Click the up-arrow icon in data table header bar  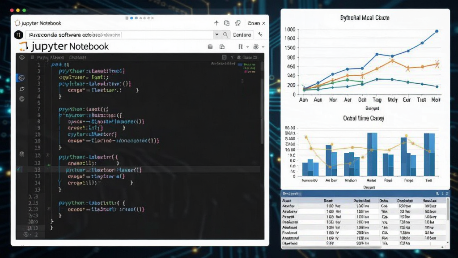coord(442,193)
